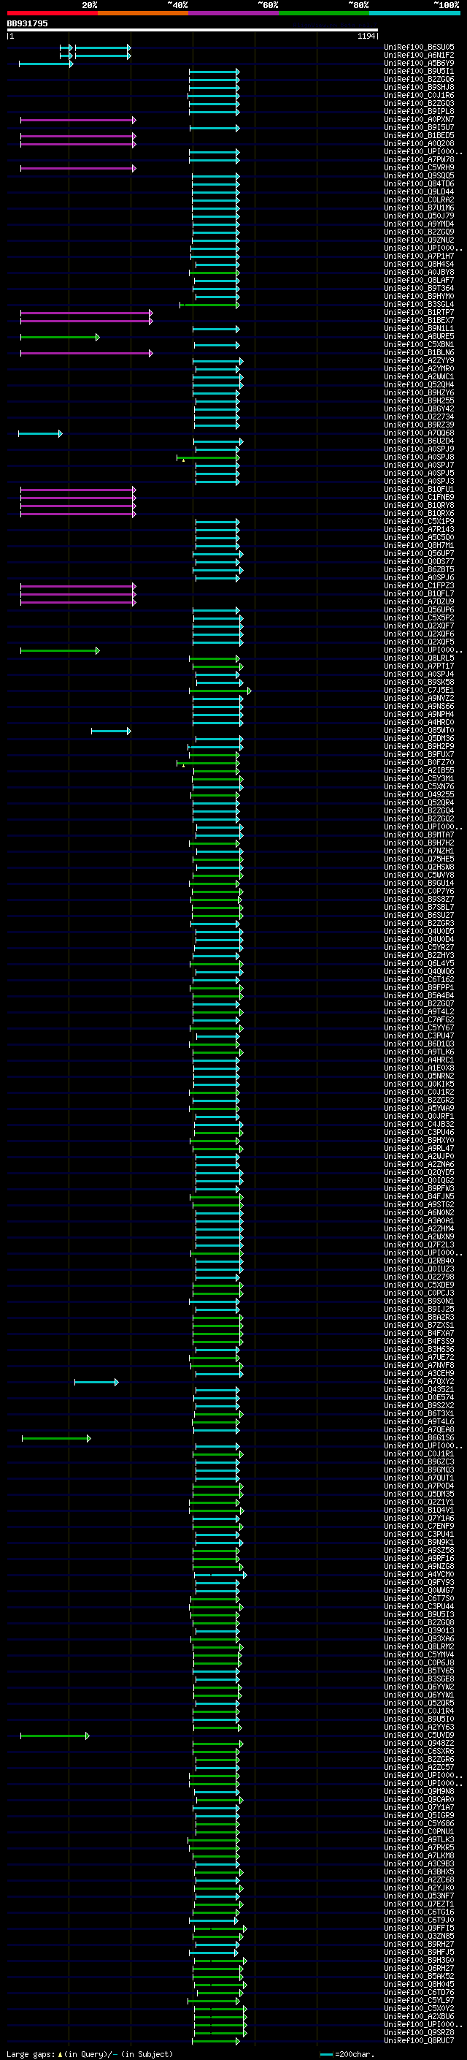Click the query end position 1194
The height and width of the screenshot is (2060, 467).
coord(366,36)
